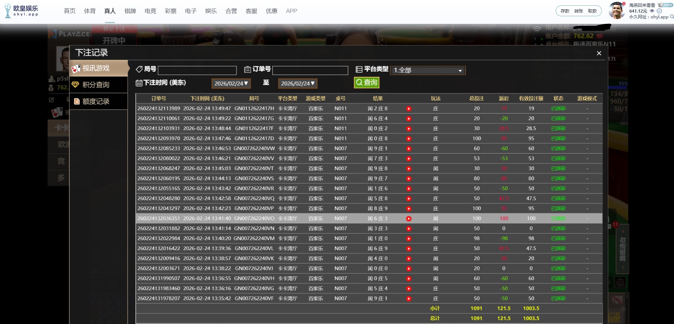Toggle balance visibility eye icon
674x324 pixels.
tap(652, 11)
